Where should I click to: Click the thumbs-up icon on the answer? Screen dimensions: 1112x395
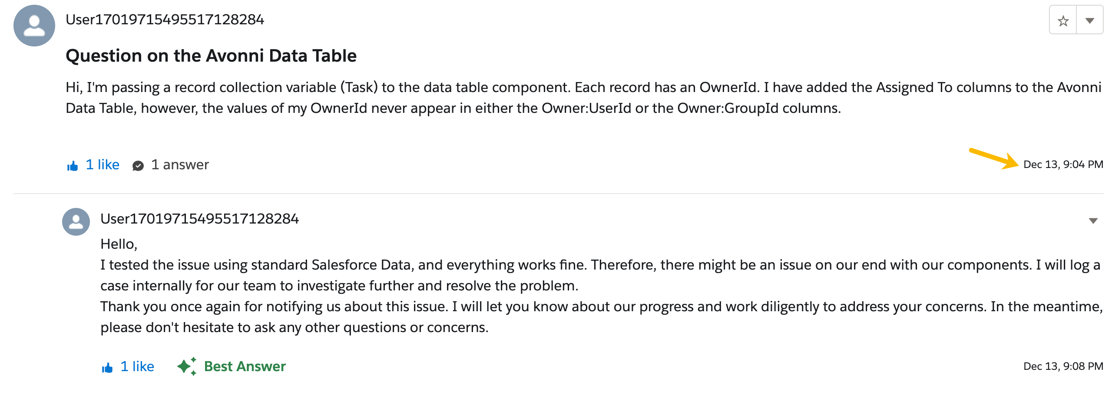pyautogui.click(x=107, y=368)
